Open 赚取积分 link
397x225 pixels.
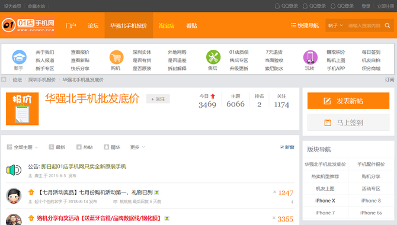[336, 52]
